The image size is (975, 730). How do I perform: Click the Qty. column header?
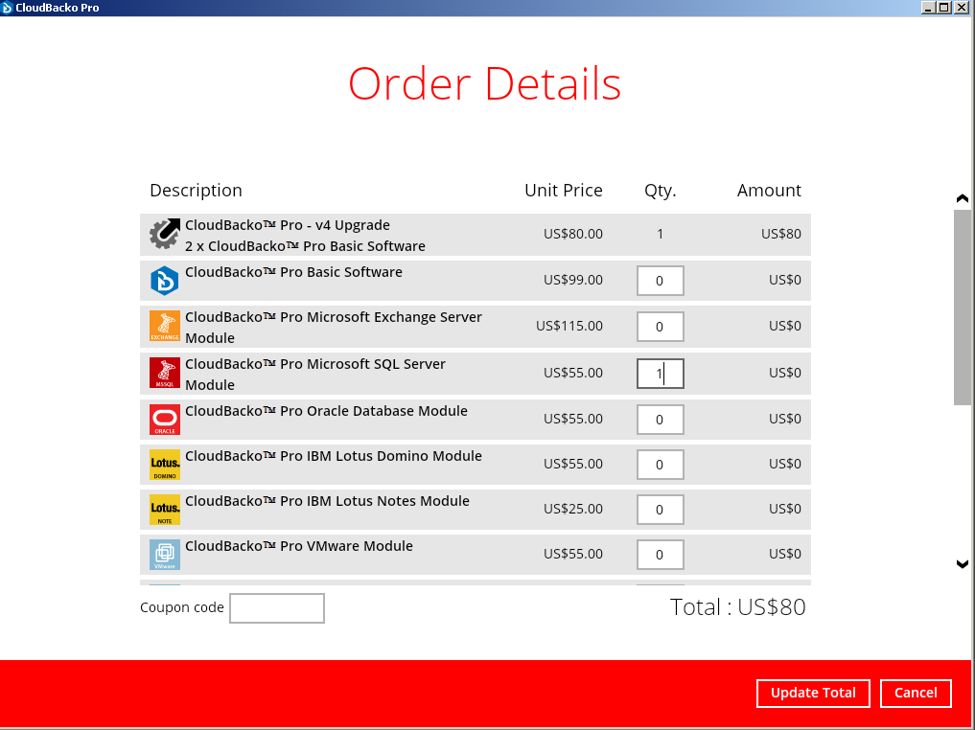click(660, 190)
